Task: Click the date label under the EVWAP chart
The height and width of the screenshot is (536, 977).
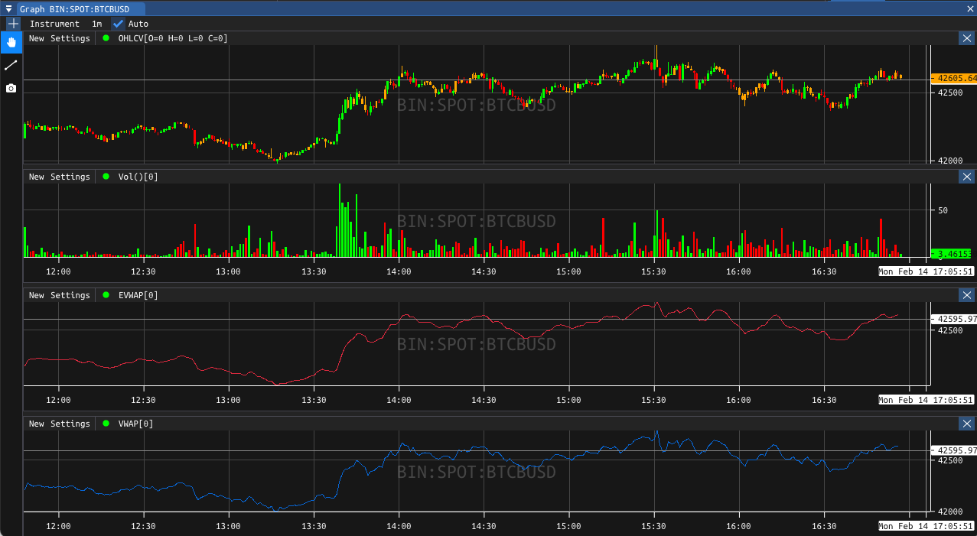Action: click(x=926, y=400)
